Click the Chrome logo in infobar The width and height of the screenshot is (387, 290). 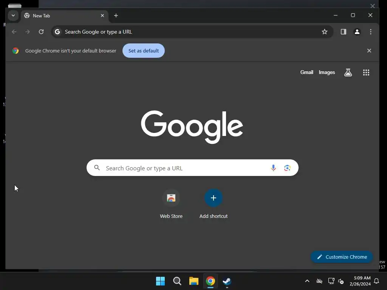point(15,51)
